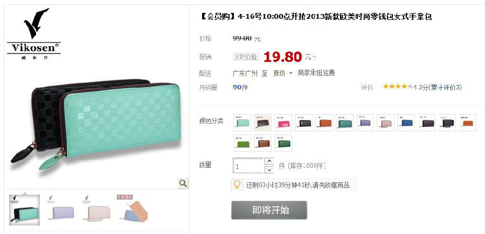Click the Vikosen brand logo
485x234 pixels.
click(x=34, y=34)
